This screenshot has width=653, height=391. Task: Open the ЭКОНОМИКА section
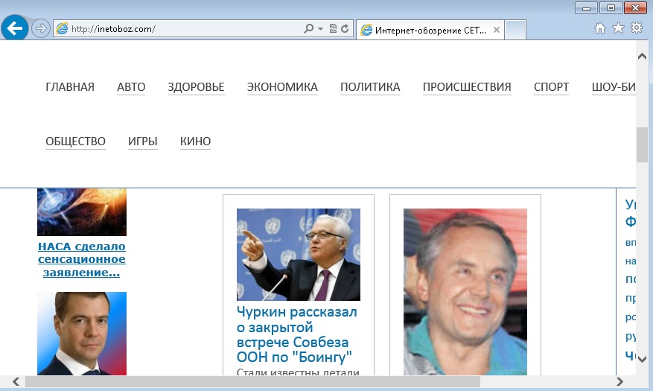click(282, 87)
